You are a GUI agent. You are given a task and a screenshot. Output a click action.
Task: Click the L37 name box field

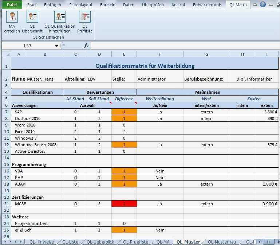coord(28,46)
